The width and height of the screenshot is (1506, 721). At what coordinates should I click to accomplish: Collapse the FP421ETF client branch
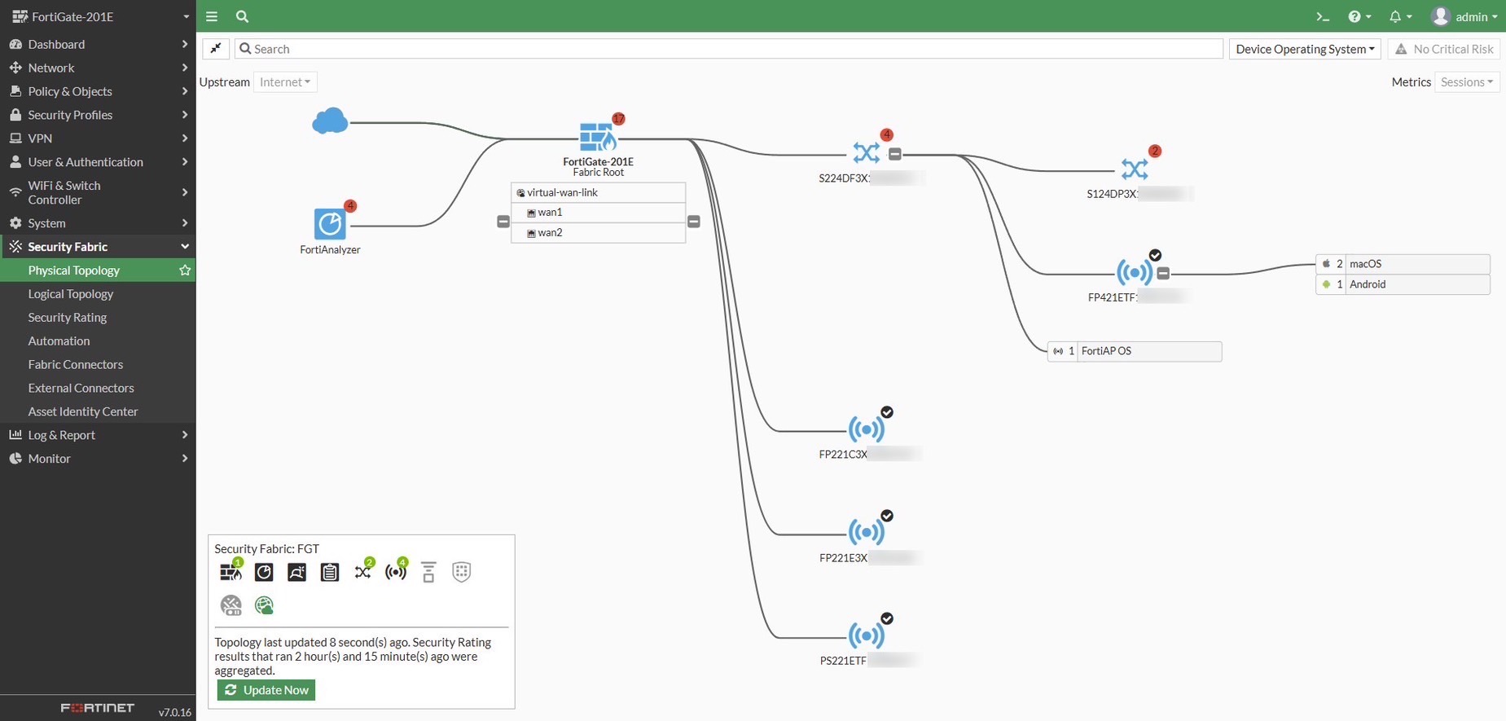tap(1163, 274)
